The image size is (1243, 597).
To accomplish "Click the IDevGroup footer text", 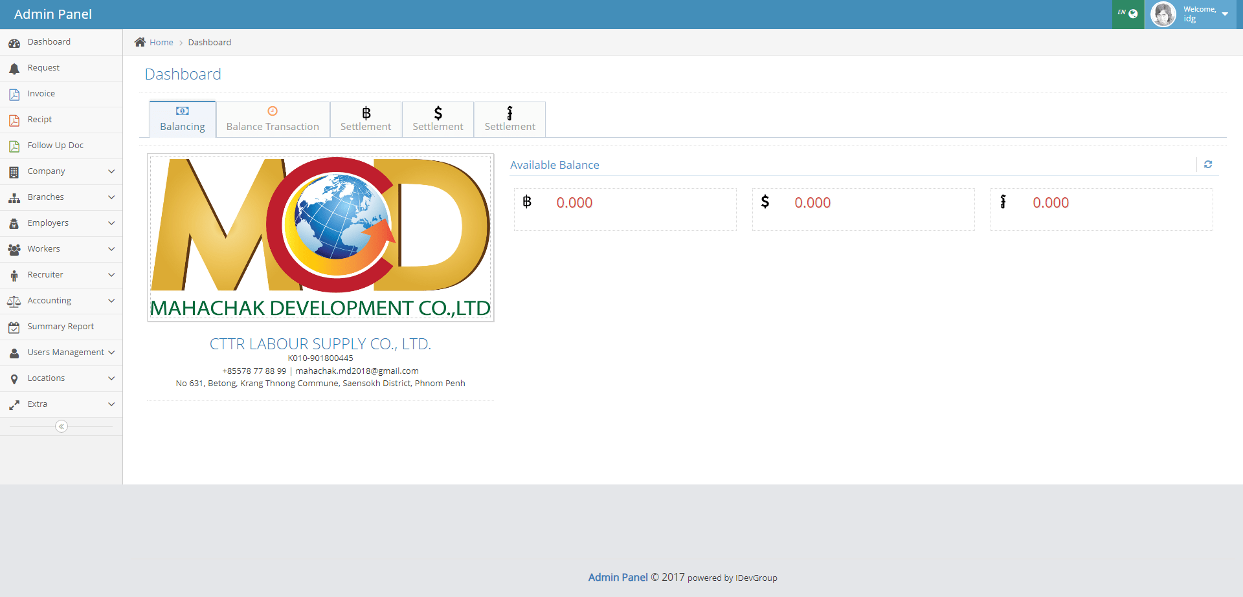I will [756, 578].
